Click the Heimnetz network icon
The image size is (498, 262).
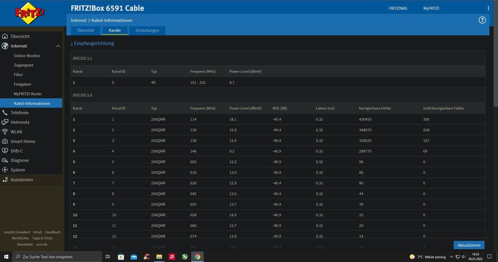point(5,122)
